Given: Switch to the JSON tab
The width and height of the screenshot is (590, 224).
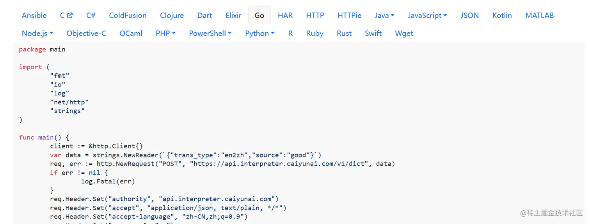Looking at the screenshot, I should [x=469, y=16].
